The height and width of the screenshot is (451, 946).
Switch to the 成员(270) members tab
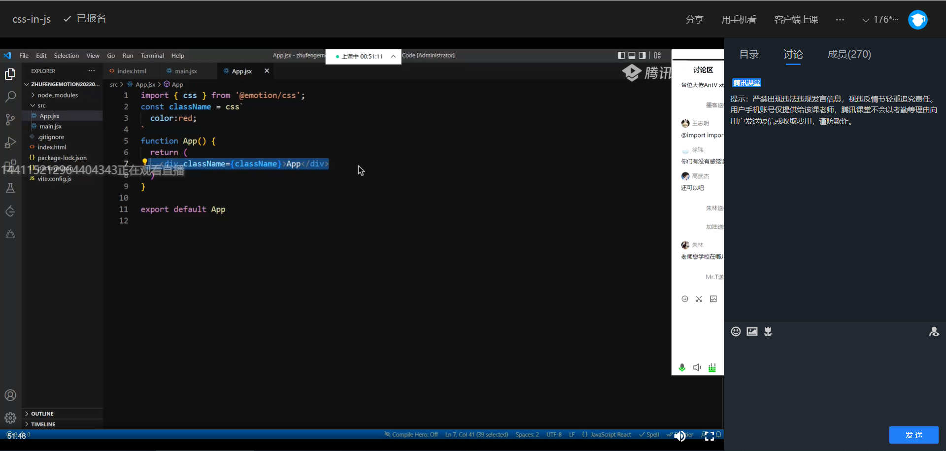849,54
